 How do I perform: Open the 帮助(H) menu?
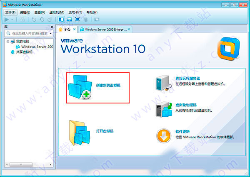[x=92, y=12]
